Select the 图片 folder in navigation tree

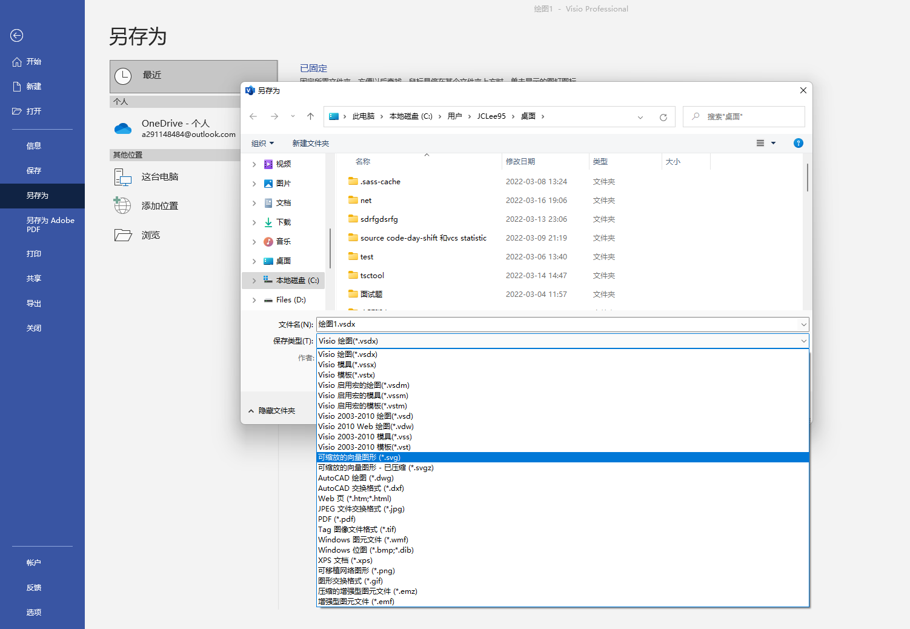click(x=284, y=184)
